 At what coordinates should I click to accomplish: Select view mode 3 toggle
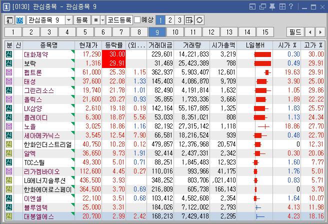pos(179,20)
